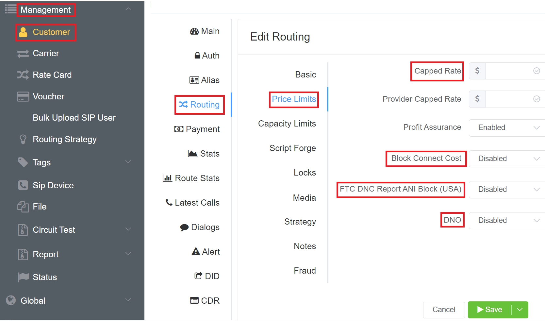Click into the Capped Rate input field

(508, 71)
